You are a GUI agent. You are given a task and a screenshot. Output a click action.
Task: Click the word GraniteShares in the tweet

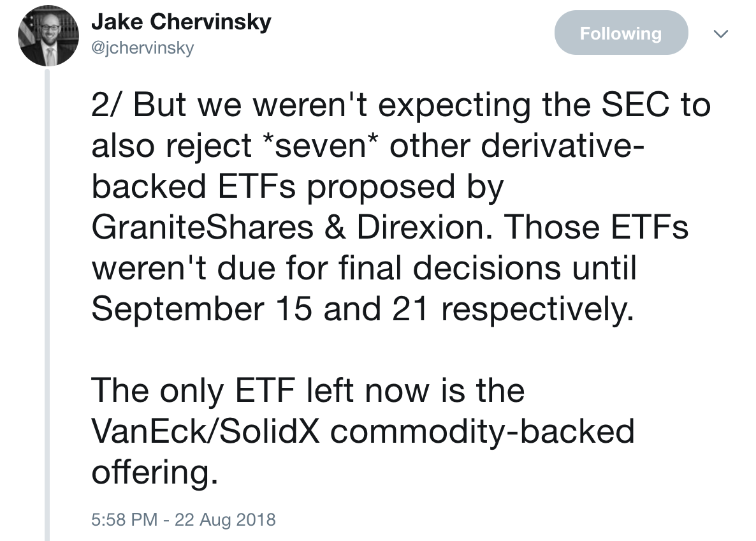coord(203,227)
